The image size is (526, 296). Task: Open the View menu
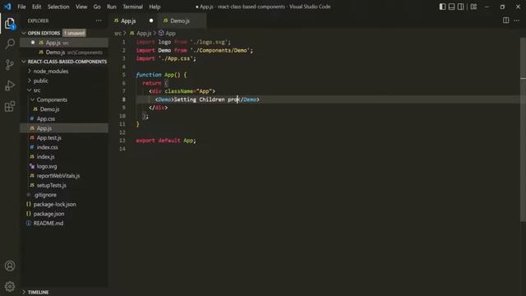point(81,7)
